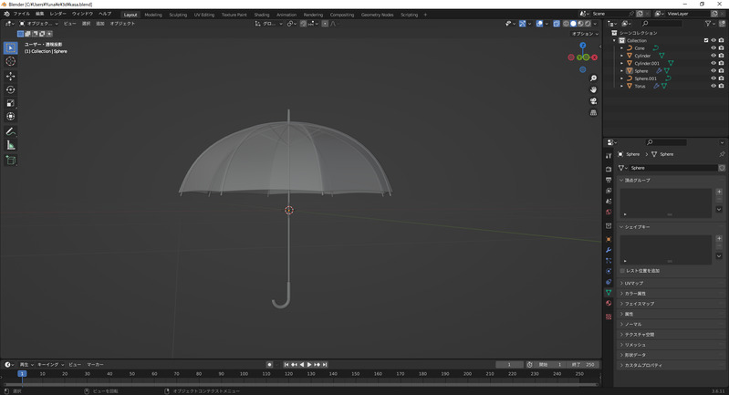Screen dimensions: 729x395
Task: Select the Rotate tool in the toolbar
Action: coord(11,90)
